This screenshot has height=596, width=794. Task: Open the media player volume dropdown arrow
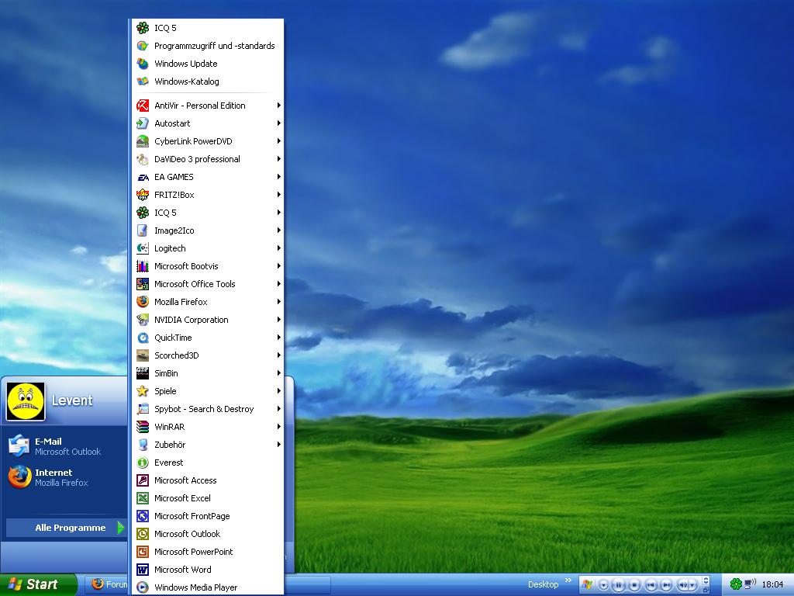692,585
